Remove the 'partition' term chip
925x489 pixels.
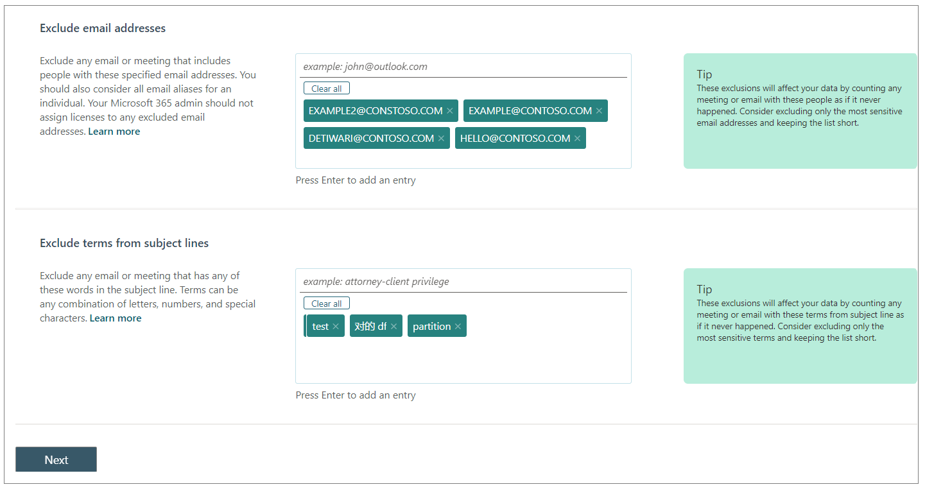click(x=458, y=327)
